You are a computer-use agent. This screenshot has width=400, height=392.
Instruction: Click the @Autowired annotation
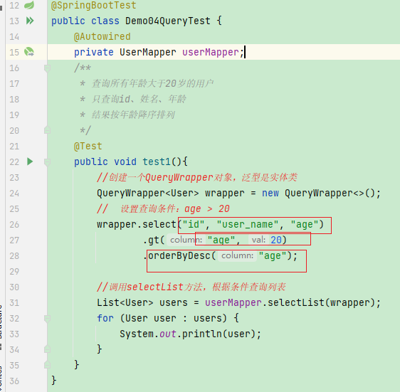coord(102,37)
